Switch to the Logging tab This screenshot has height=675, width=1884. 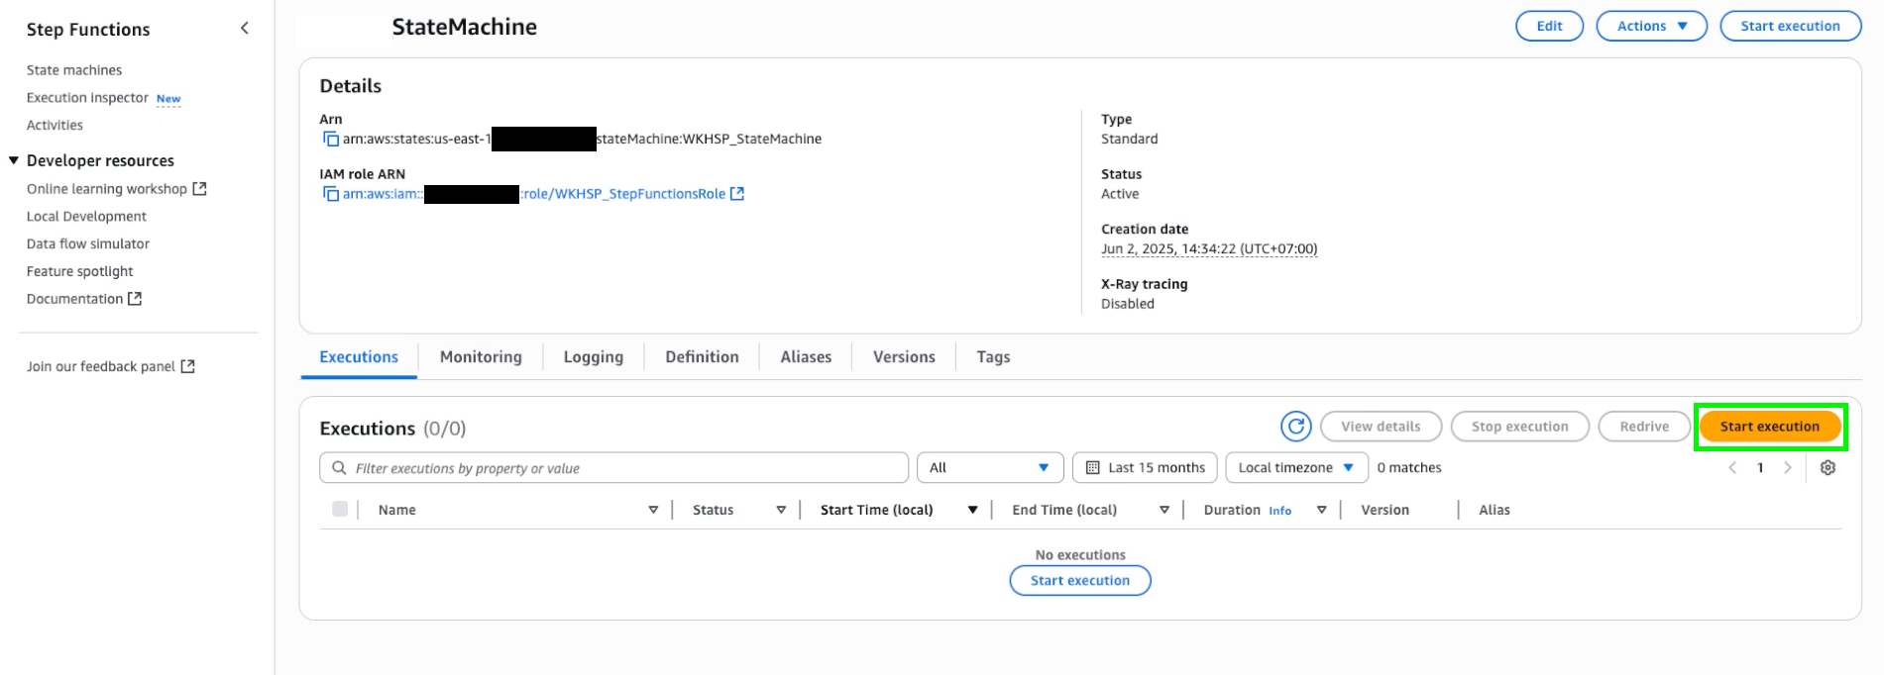pyautogui.click(x=594, y=357)
